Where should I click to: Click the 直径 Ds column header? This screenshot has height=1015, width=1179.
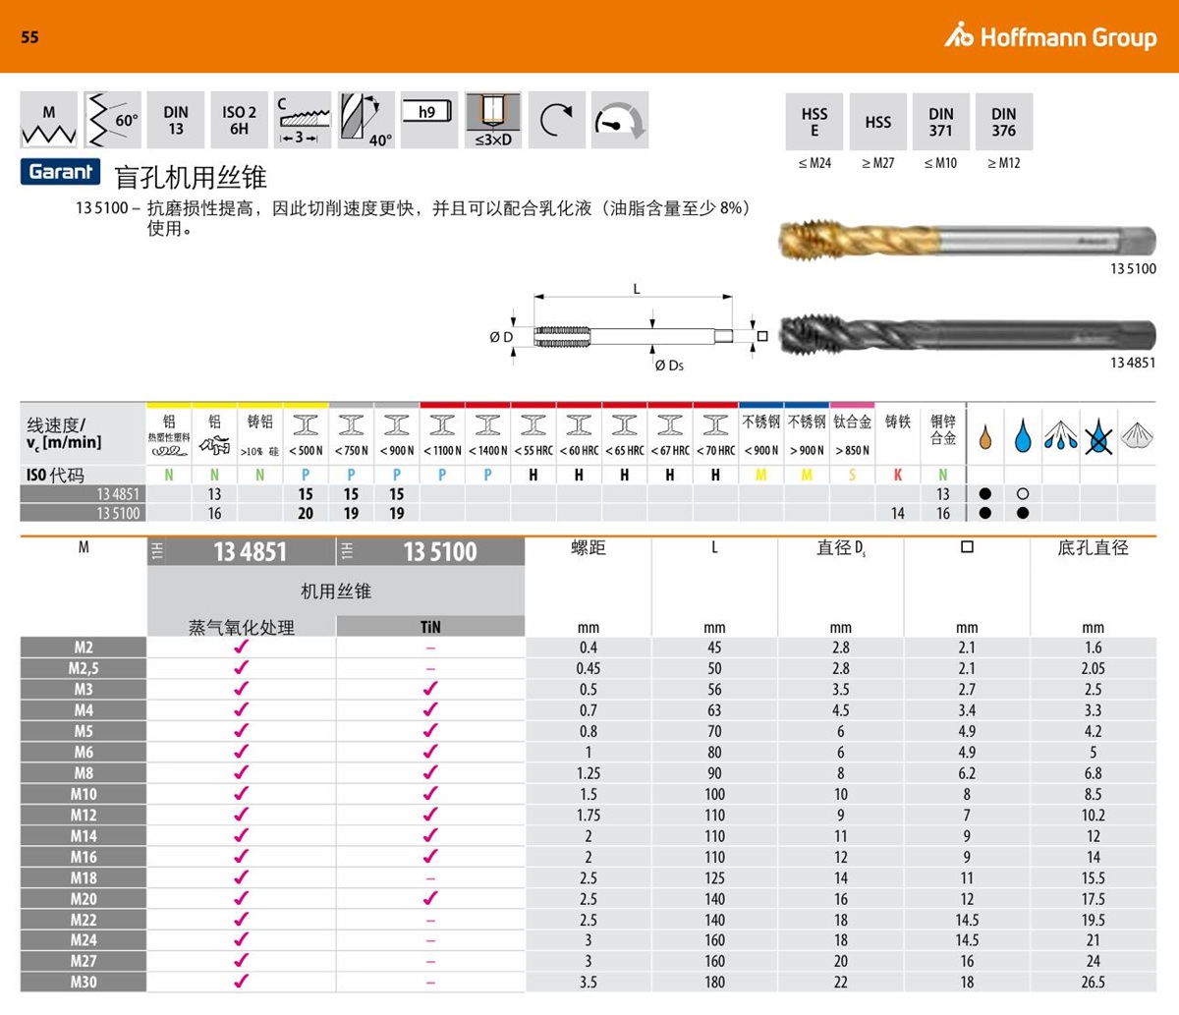[x=841, y=548]
